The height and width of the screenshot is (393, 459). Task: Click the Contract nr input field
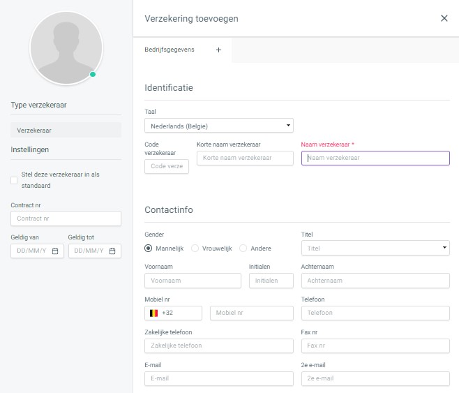click(x=66, y=218)
